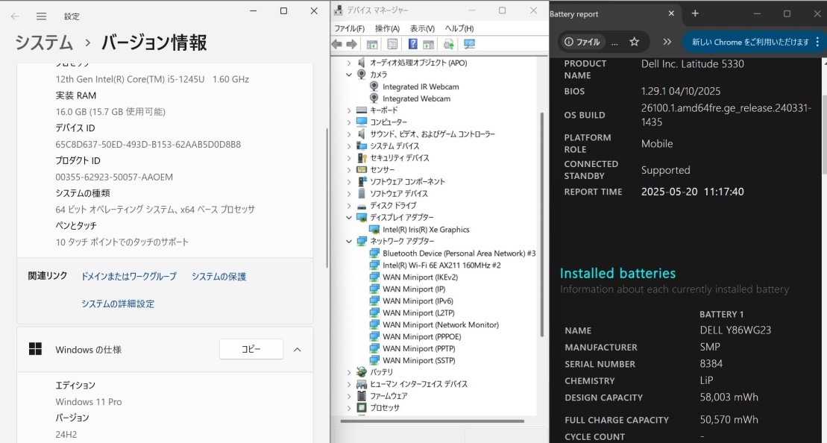Click the Device Manager vertical scrollbar

pyautogui.click(x=541, y=224)
